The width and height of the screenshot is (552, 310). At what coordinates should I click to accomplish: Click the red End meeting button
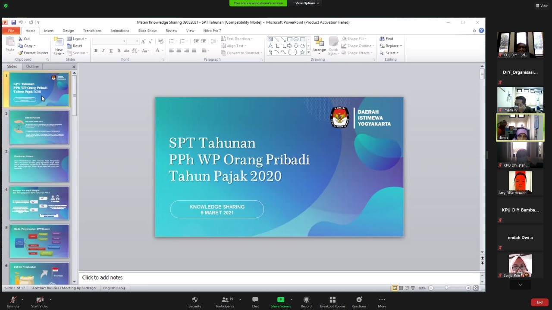coord(539,302)
